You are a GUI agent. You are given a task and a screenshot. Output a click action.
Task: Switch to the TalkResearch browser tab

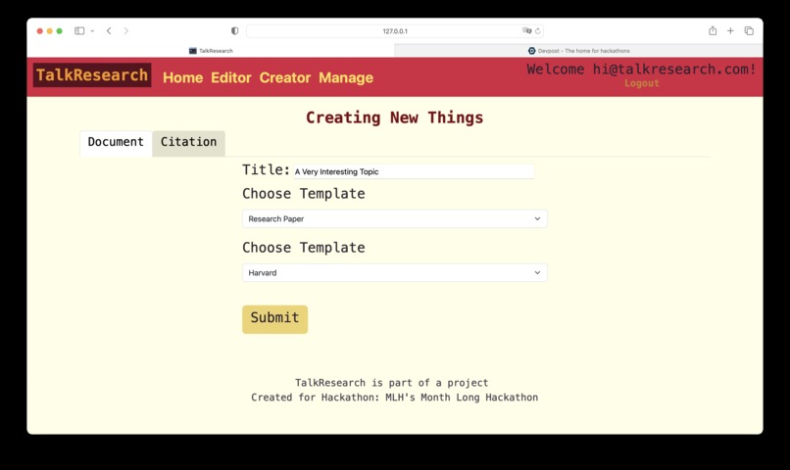211,50
